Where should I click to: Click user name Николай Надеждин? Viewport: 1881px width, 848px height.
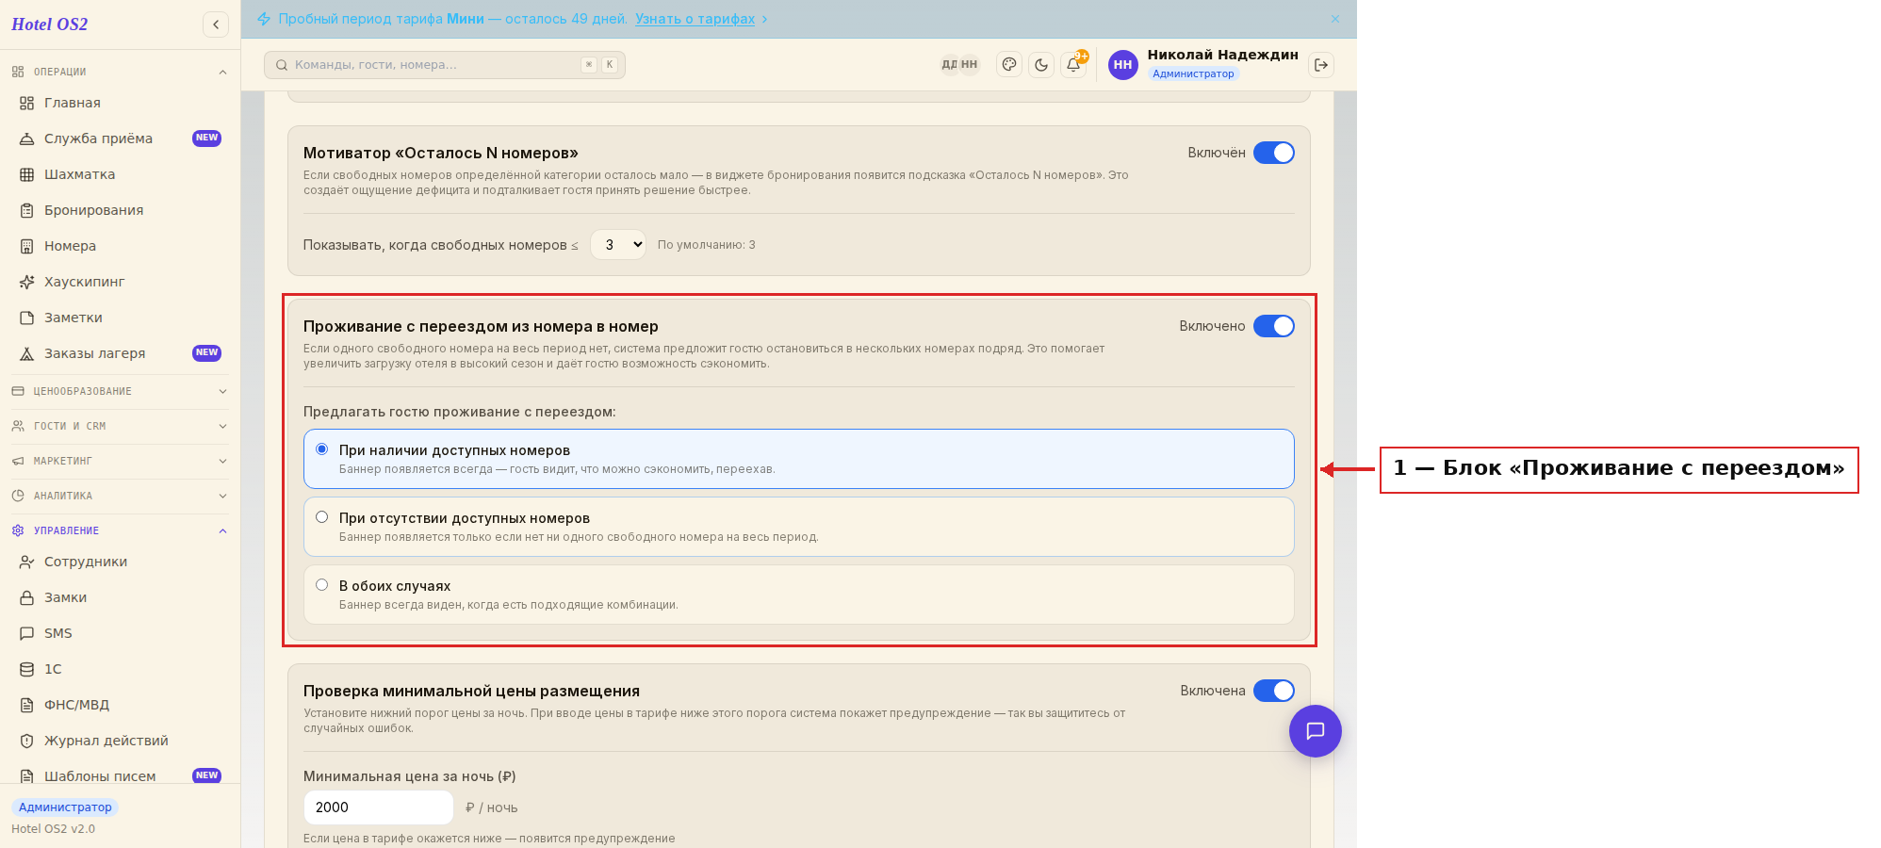point(1222,55)
